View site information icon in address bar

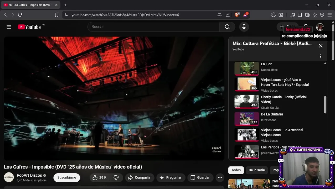coord(66,15)
